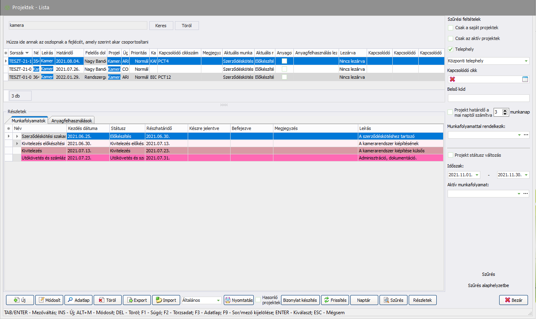This screenshot has width=536, height=319.
Task: Toggle Csak az aktív projektek checkbox
Action: tap(451, 39)
